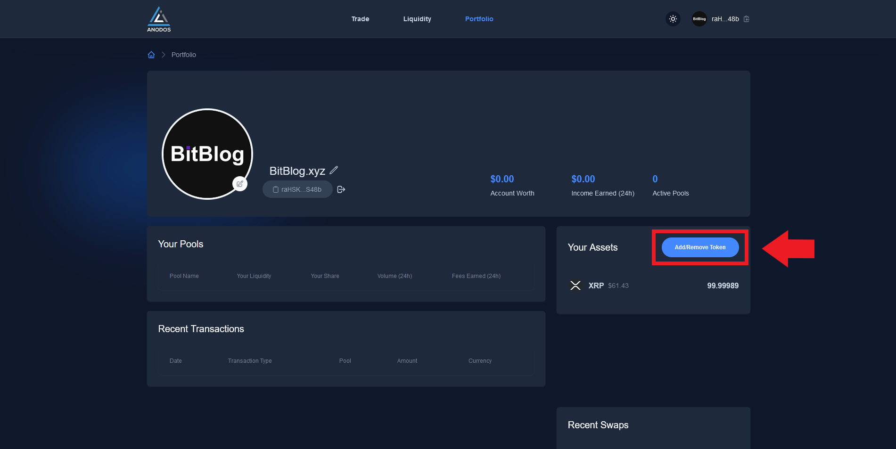Click the BitBlog avatar in header
This screenshot has height=449, width=896.
pyautogui.click(x=699, y=19)
